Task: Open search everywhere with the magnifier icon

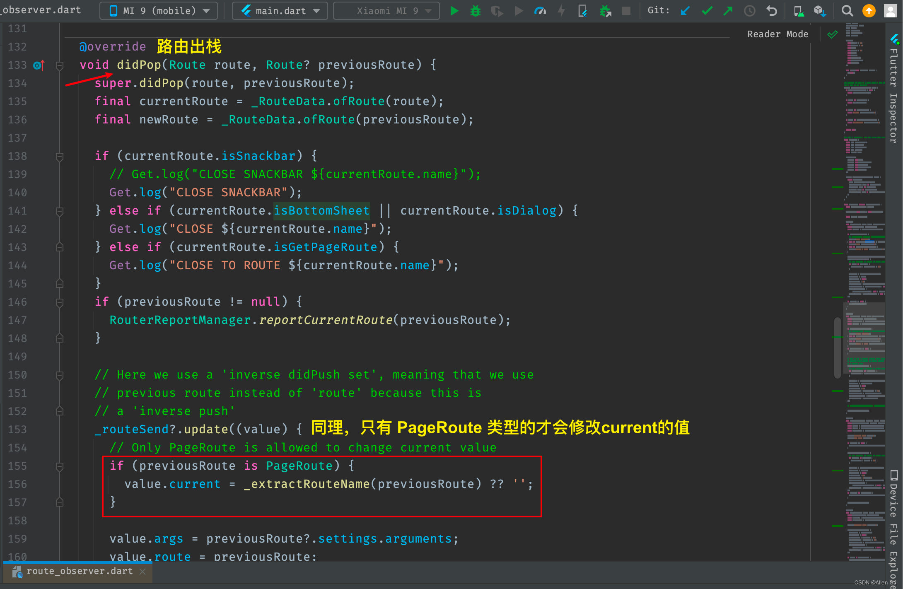Action: (847, 11)
